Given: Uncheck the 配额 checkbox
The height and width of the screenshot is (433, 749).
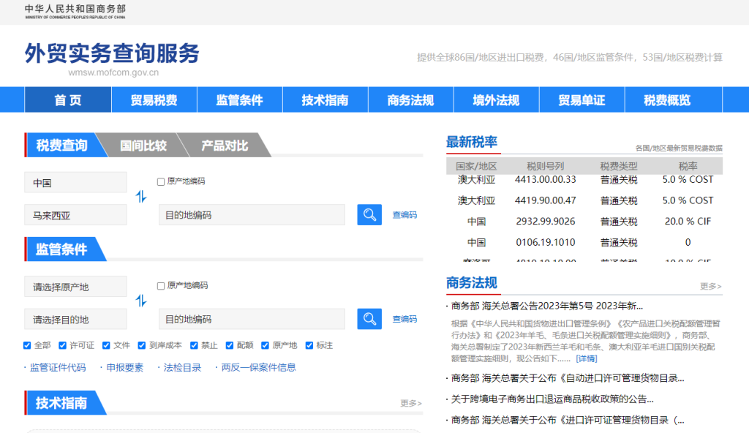Looking at the screenshot, I should pos(230,345).
